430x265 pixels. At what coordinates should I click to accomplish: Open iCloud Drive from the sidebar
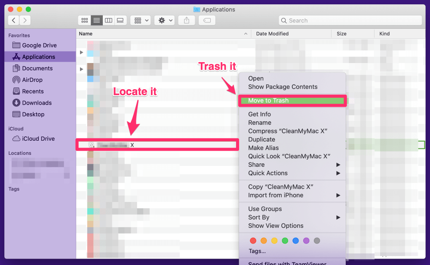[x=40, y=139]
